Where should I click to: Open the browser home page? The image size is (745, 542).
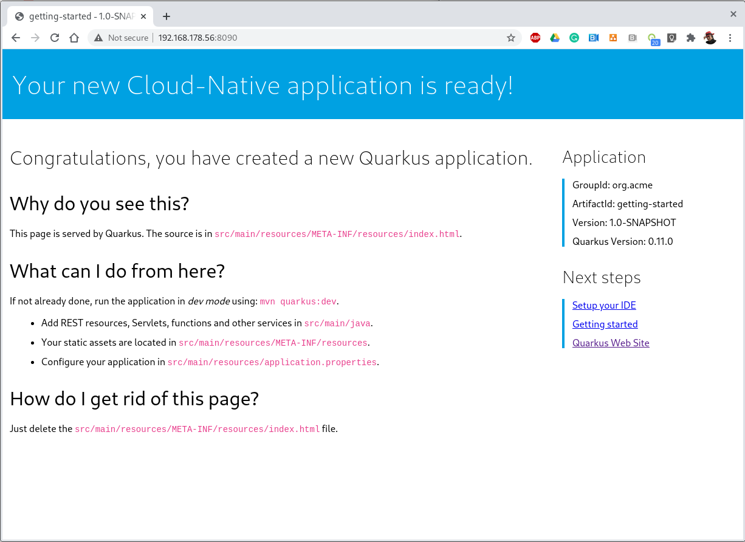click(x=74, y=38)
